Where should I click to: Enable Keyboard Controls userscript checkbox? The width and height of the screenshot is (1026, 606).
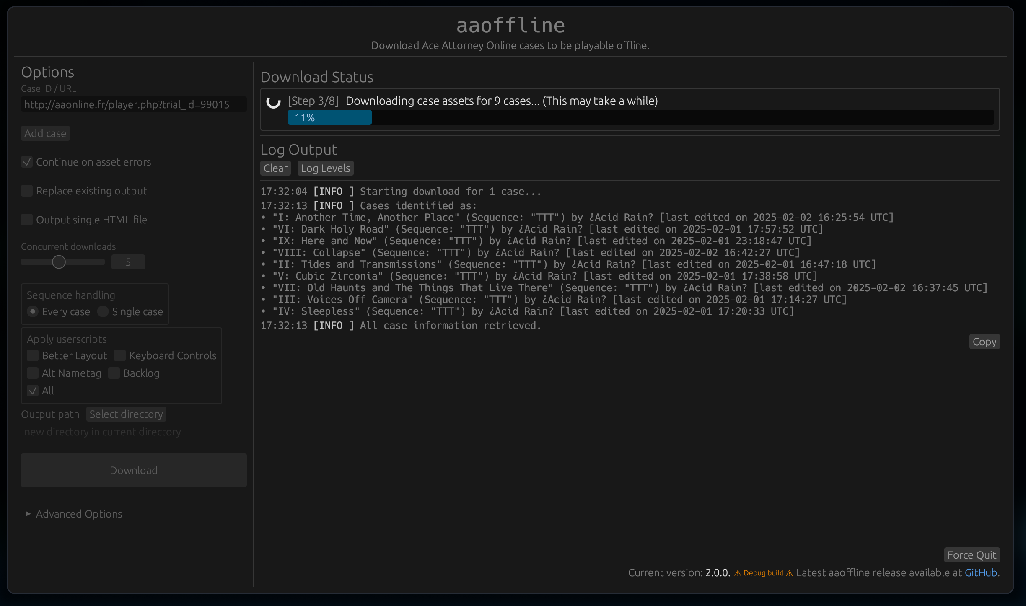[x=120, y=355]
